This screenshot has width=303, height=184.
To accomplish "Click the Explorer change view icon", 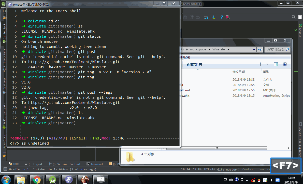I will (262, 64).
